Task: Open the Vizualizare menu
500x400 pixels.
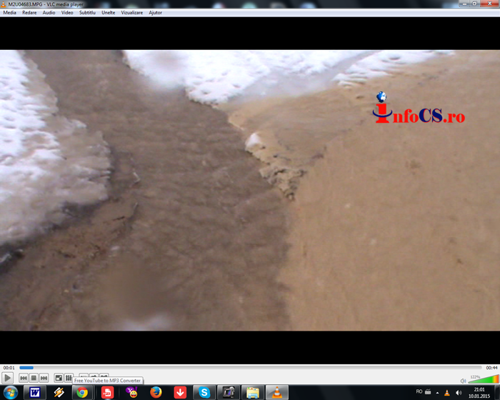Action: pyautogui.click(x=131, y=12)
